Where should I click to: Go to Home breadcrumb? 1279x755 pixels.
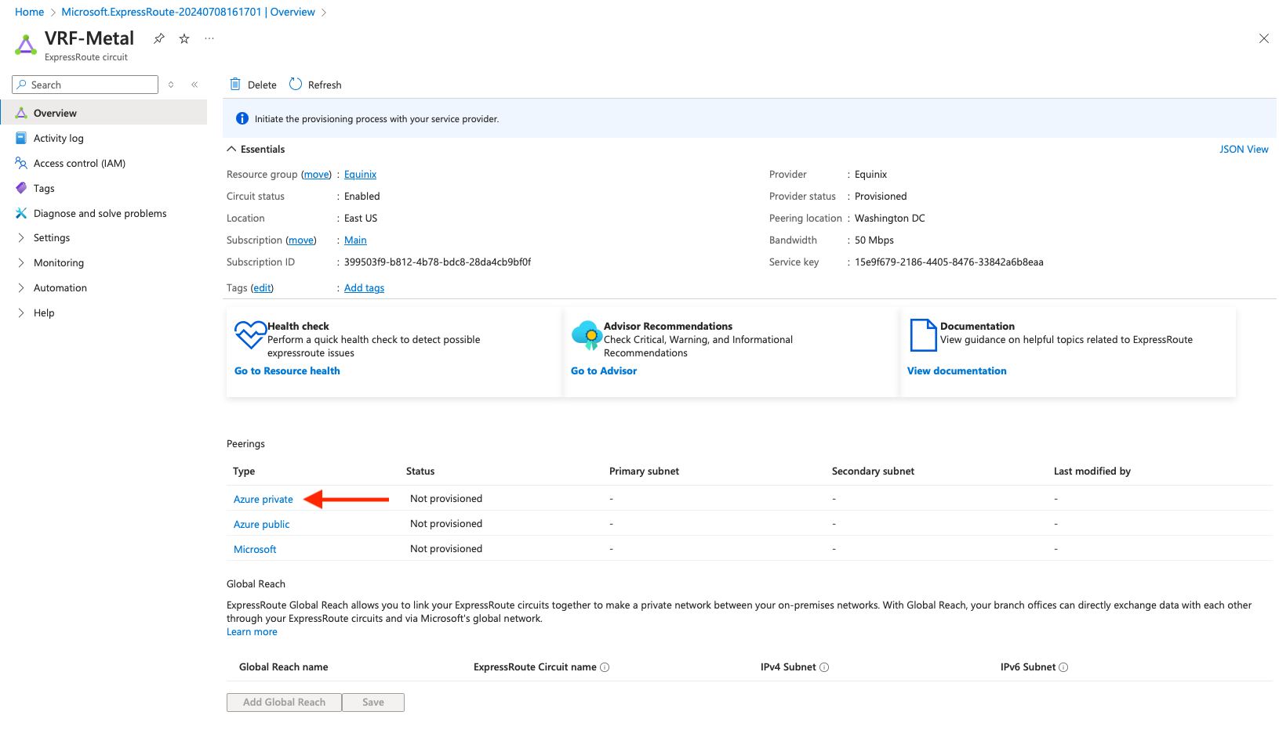(29, 12)
